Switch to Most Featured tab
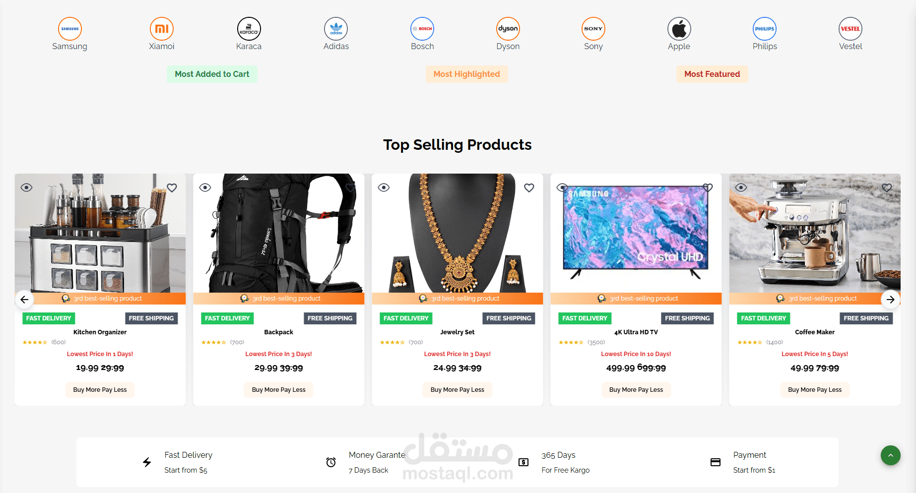This screenshot has width=916, height=493. [x=712, y=74]
